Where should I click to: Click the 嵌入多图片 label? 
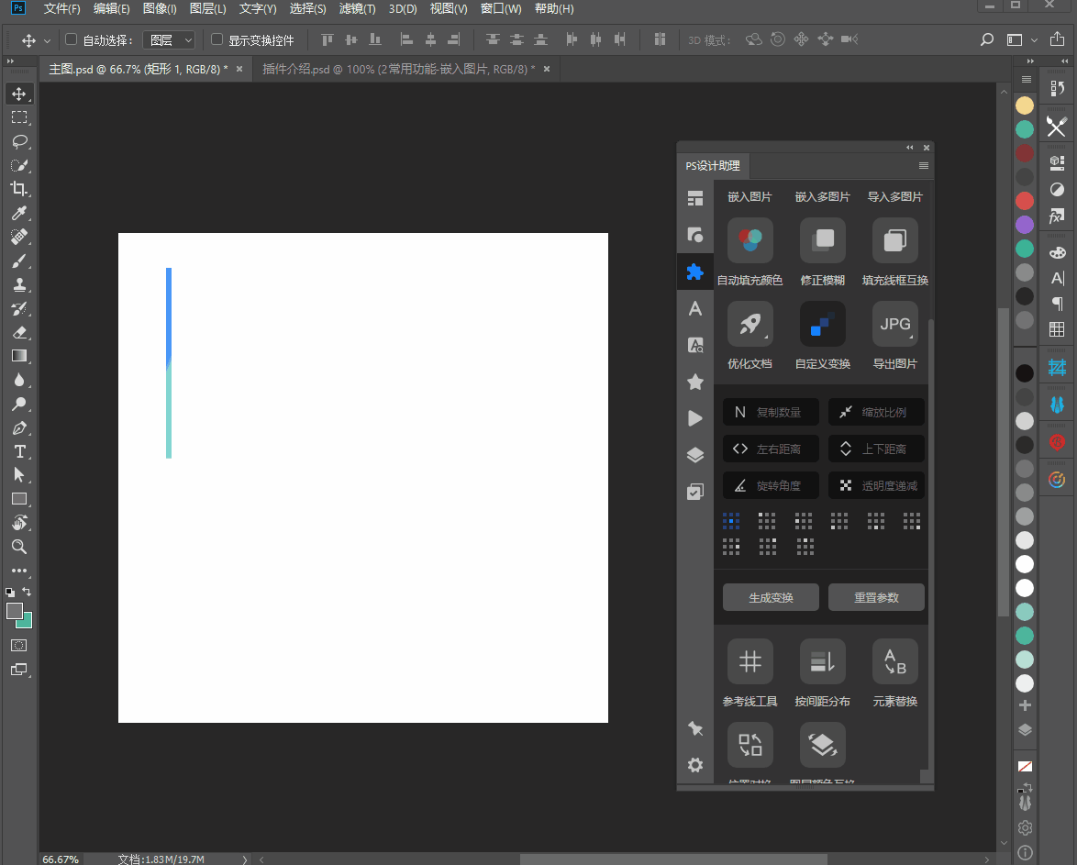pos(823,196)
